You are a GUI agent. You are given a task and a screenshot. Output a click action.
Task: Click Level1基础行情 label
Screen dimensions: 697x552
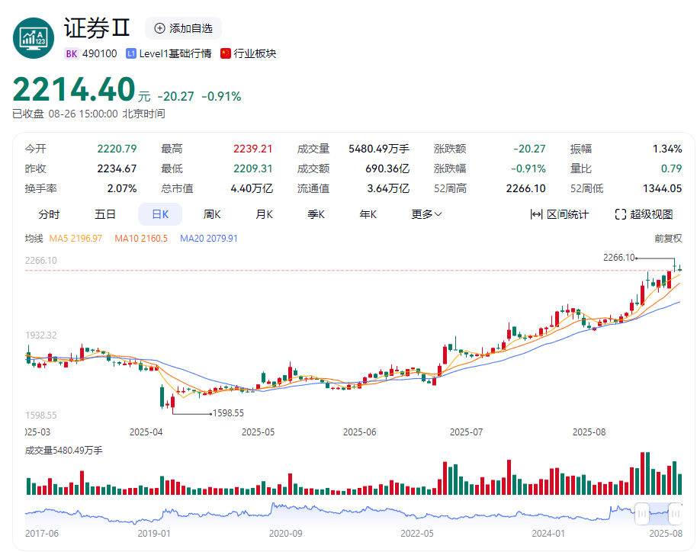point(175,54)
